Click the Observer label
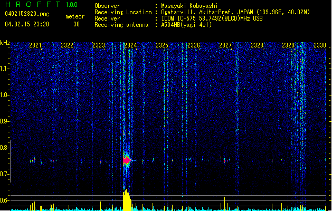 click(107, 6)
